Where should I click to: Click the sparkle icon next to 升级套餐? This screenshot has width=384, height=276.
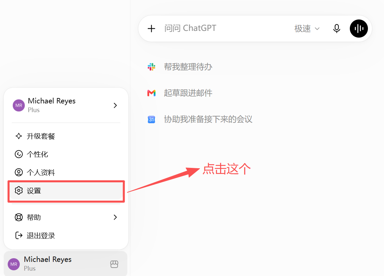coord(19,136)
